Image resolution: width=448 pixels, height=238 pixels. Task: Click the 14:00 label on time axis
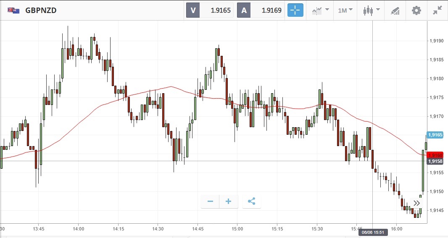tap(78, 229)
